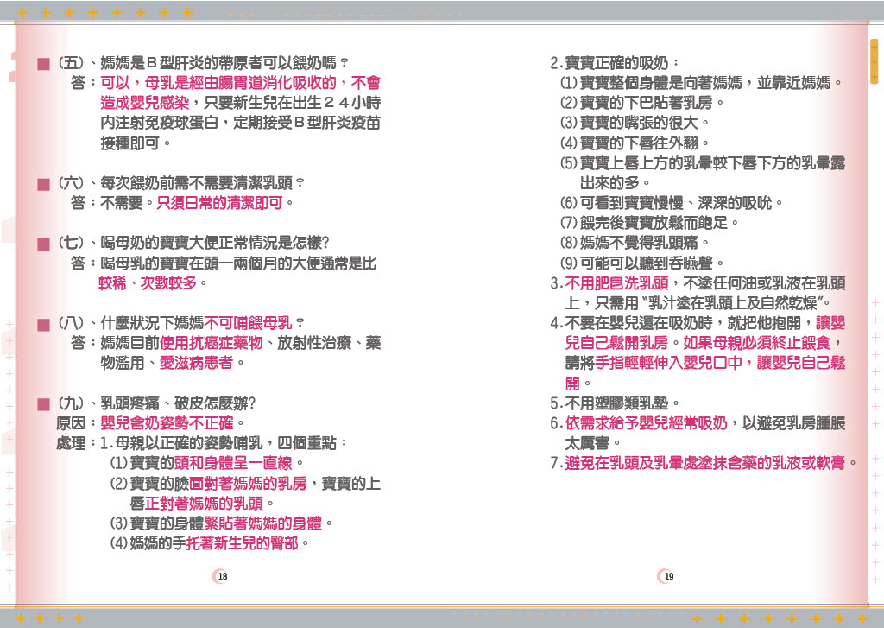Click the orange tab marker on right edge
The height and width of the screenshot is (628, 884).
(874, 60)
